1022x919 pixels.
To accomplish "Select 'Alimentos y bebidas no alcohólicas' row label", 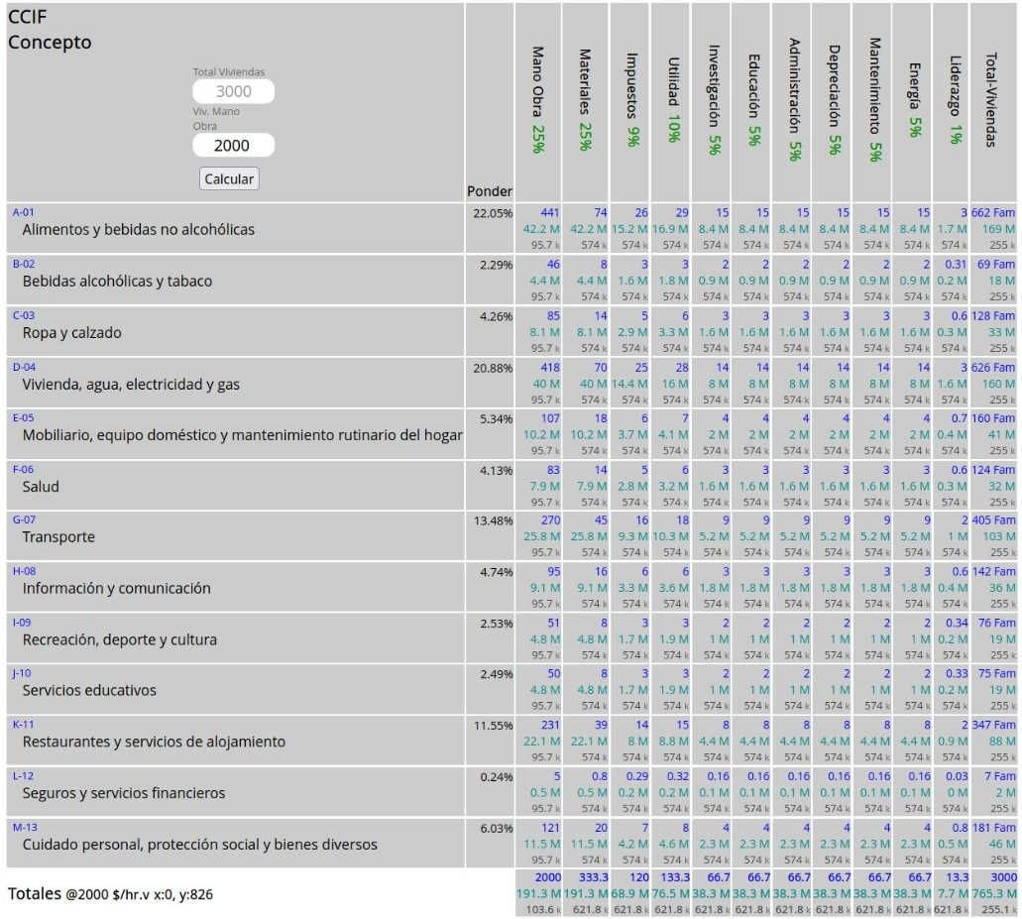I will (138, 229).
